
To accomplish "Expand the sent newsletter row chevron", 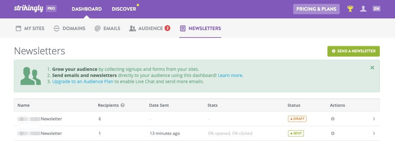I will click(374, 134).
